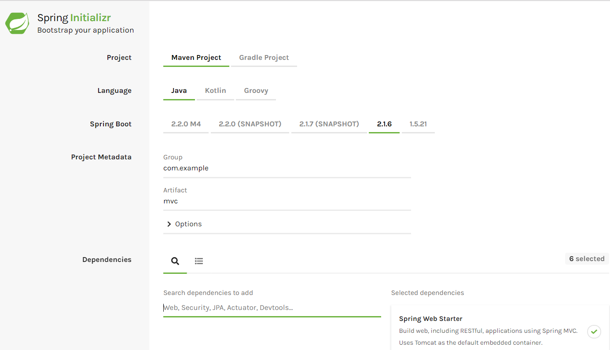Screen dimensions: 610x350
Task: Choose Groovy as the language
Action: (256, 91)
